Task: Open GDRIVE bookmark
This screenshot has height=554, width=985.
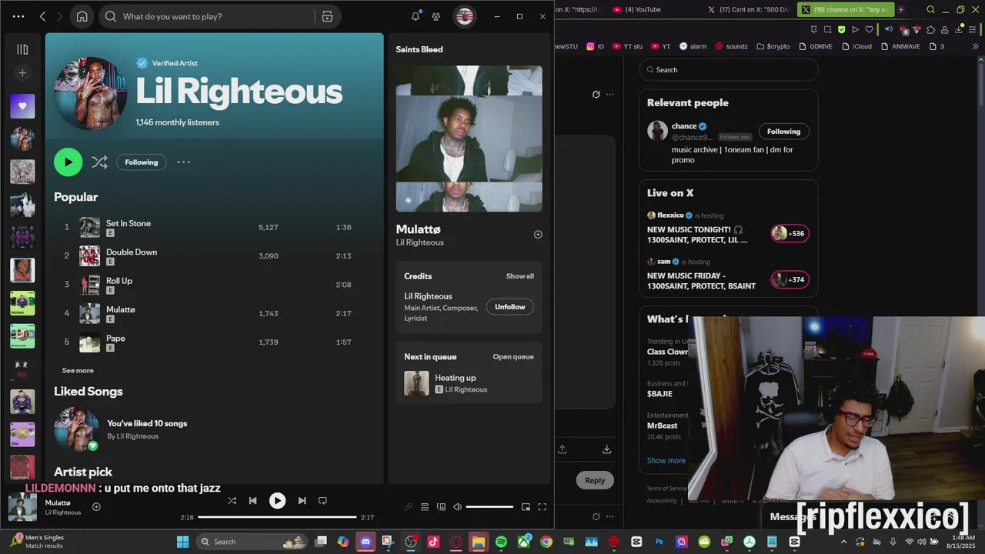Action: (816, 46)
